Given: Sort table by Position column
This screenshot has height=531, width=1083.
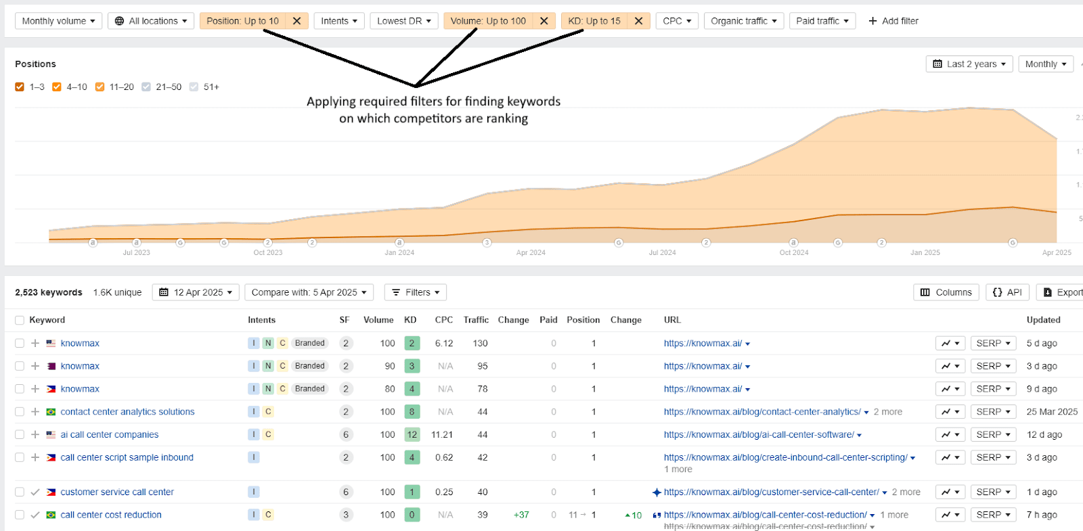Looking at the screenshot, I should 583,320.
